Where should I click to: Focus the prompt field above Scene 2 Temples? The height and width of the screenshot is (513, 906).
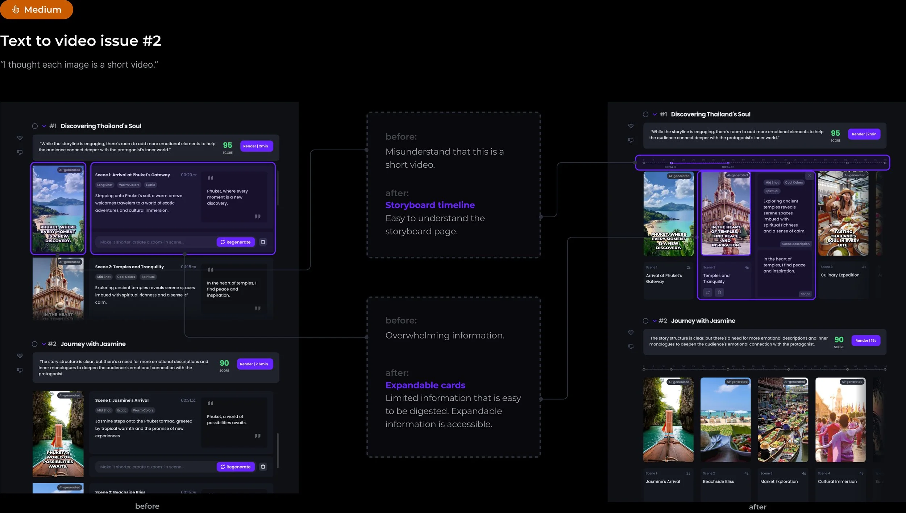click(156, 242)
